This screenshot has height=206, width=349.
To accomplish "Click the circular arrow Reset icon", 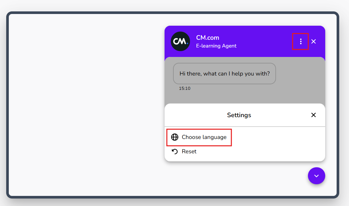I will click(x=175, y=151).
